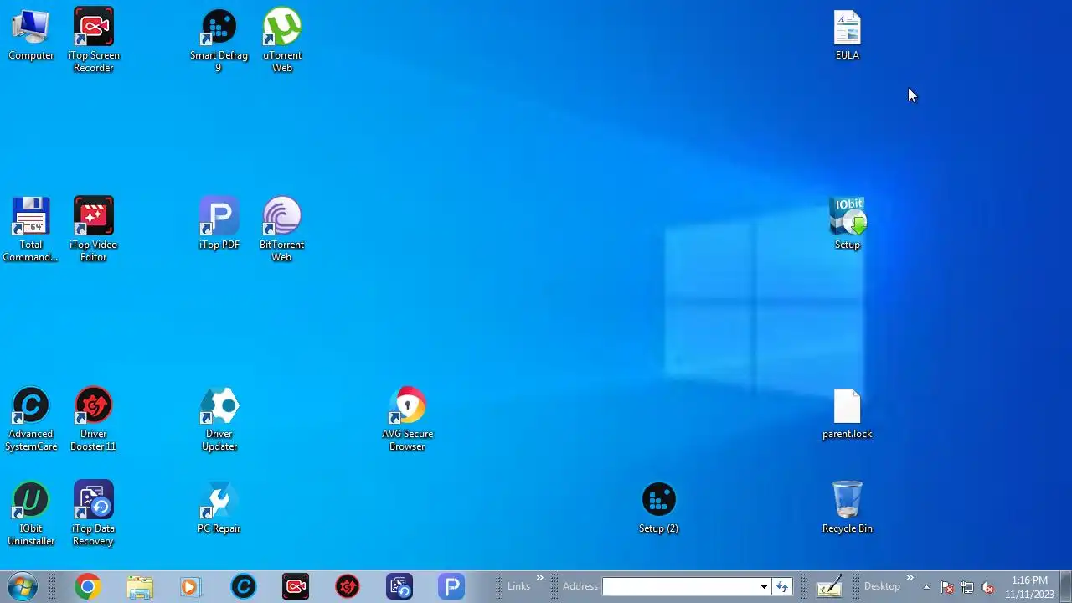Open the Tablet PC Input Panel icon
Screen dimensions: 1072x603
pyautogui.click(x=829, y=586)
